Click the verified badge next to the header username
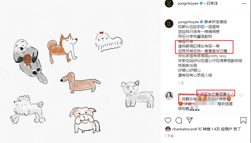The image size is (251, 143). (201, 3)
